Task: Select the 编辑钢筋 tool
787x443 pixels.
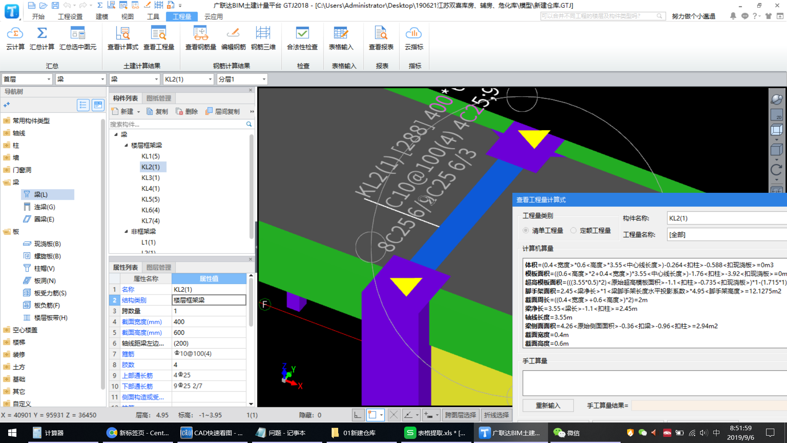Action: [233, 38]
